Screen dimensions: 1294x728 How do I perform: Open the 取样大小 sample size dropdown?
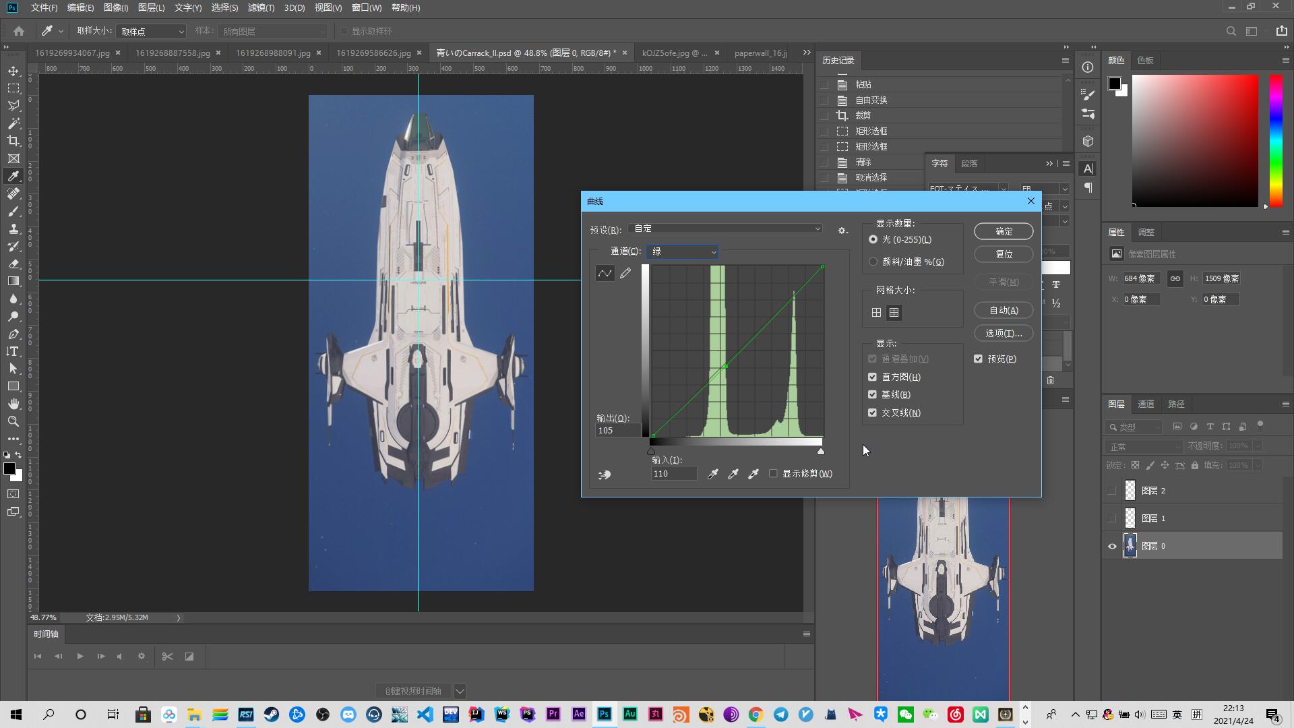pos(151,31)
